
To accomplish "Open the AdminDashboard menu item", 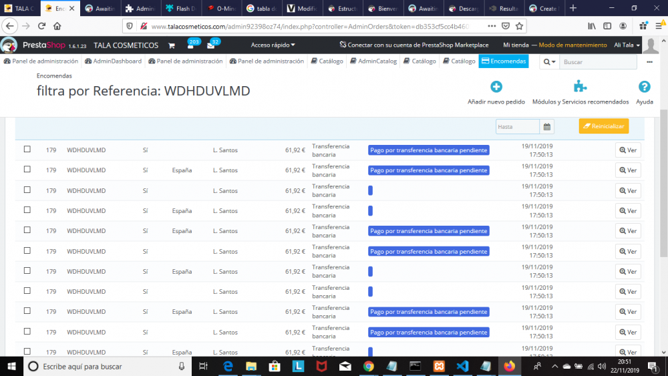I will click(114, 61).
